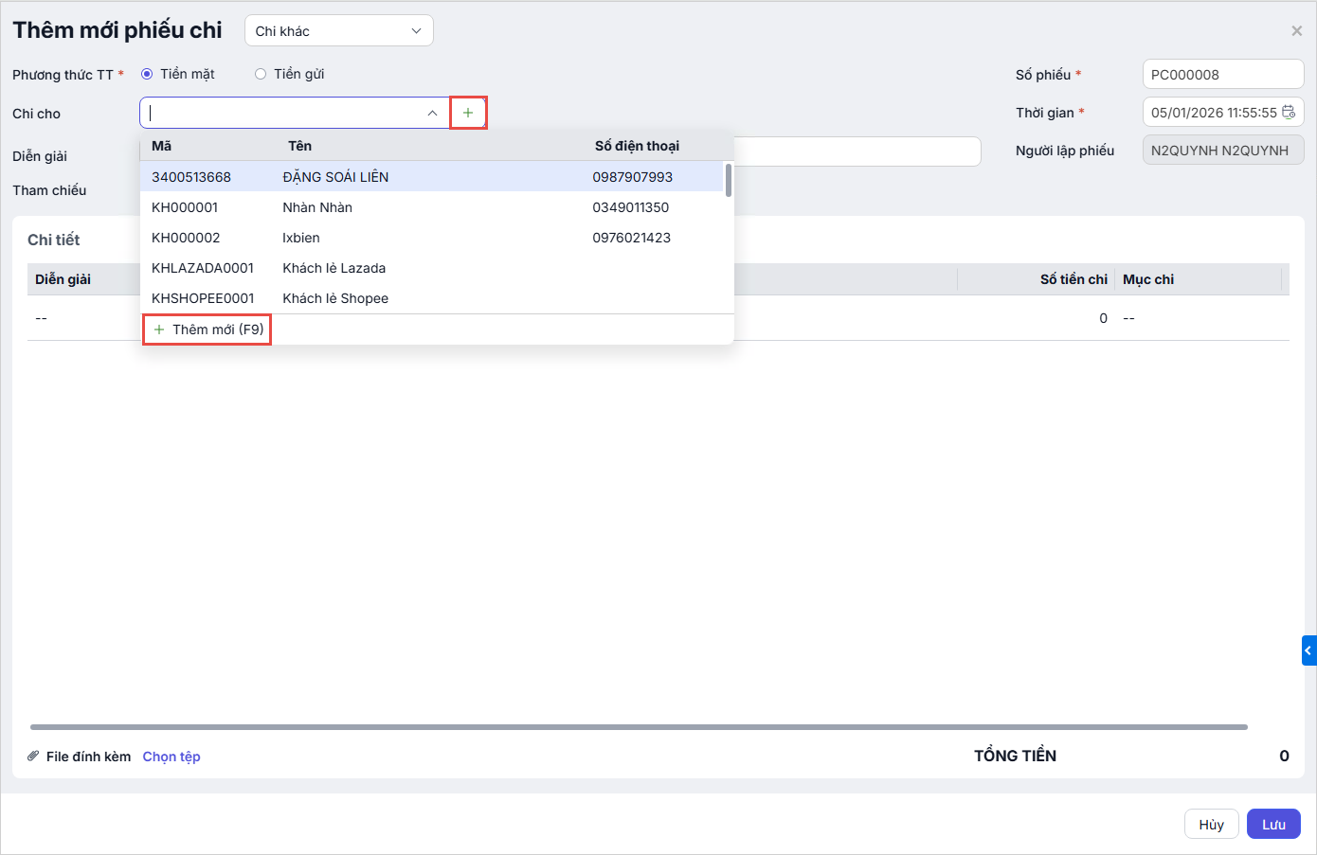Click the Chọn tệp attachment link

coord(171,757)
